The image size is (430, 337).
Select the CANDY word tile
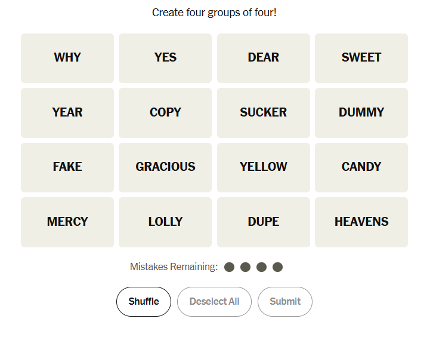click(x=361, y=167)
